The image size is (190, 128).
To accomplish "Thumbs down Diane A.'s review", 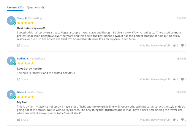I will [x=182, y=120].
